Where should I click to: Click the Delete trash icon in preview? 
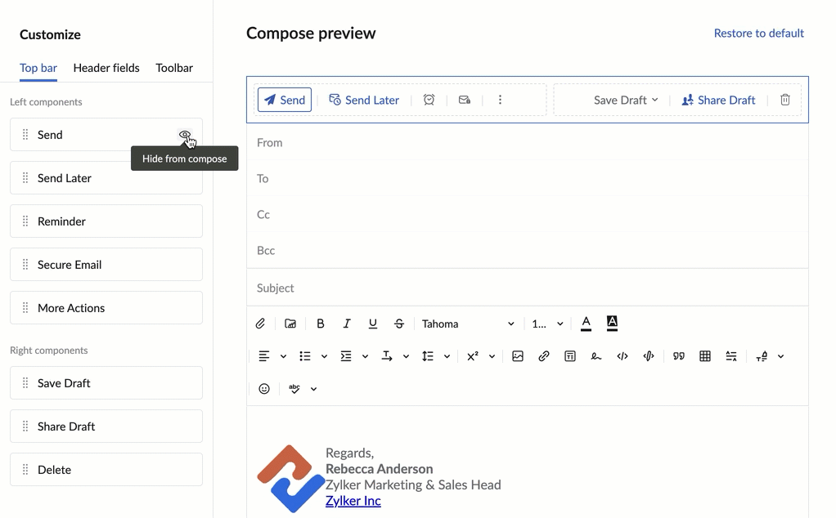[x=784, y=99]
